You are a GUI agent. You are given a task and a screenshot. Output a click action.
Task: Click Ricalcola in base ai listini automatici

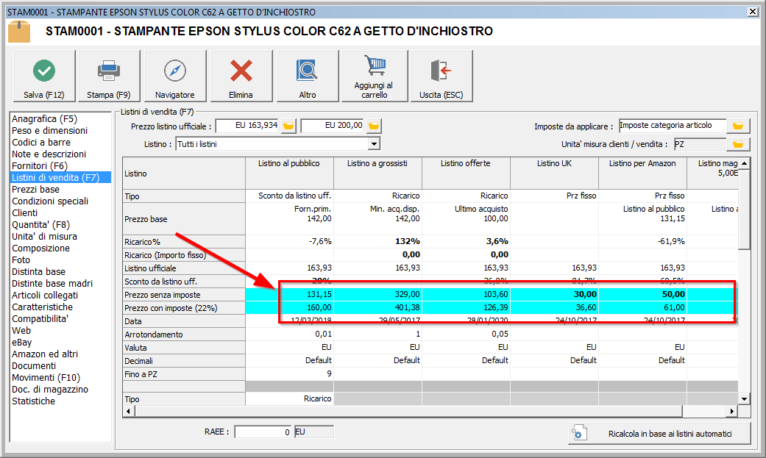coord(659,434)
